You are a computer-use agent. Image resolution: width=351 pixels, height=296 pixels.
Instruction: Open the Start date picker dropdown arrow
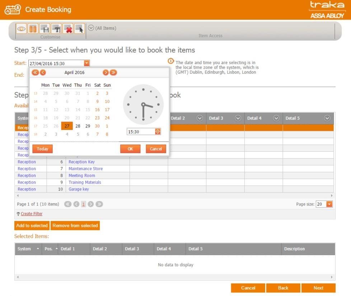pyautogui.click(x=86, y=63)
